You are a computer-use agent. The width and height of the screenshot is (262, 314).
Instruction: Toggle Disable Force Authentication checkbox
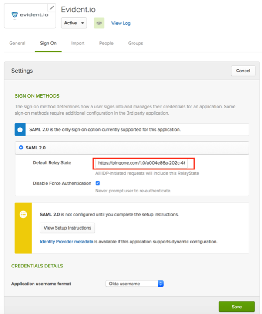click(x=98, y=183)
